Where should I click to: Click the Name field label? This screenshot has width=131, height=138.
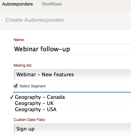tap(19, 40)
